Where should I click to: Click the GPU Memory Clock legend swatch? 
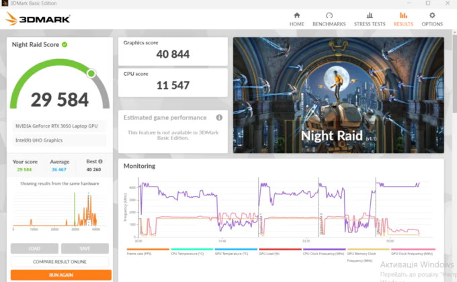coord(368,249)
